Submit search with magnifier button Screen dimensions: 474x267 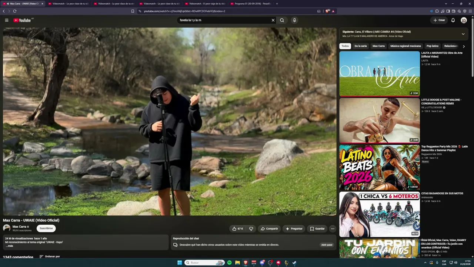tap(282, 20)
